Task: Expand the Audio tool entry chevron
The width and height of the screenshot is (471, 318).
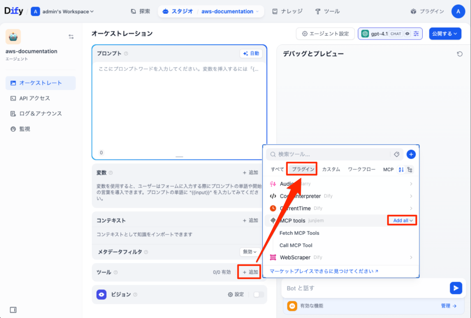Action: point(411,184)
